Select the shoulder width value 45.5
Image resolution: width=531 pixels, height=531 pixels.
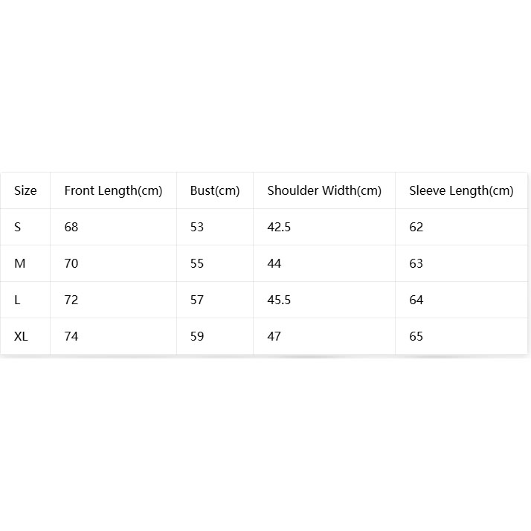(279, 300)
